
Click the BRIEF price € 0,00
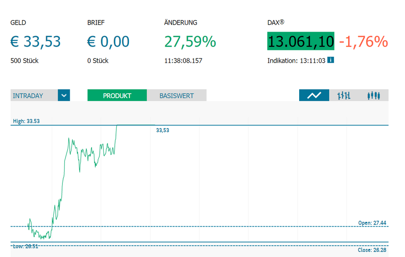pyautogui.click(x=108, y=41)
